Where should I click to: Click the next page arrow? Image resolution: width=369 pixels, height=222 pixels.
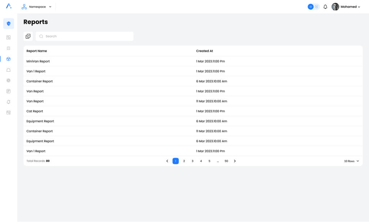click(235, 161)
